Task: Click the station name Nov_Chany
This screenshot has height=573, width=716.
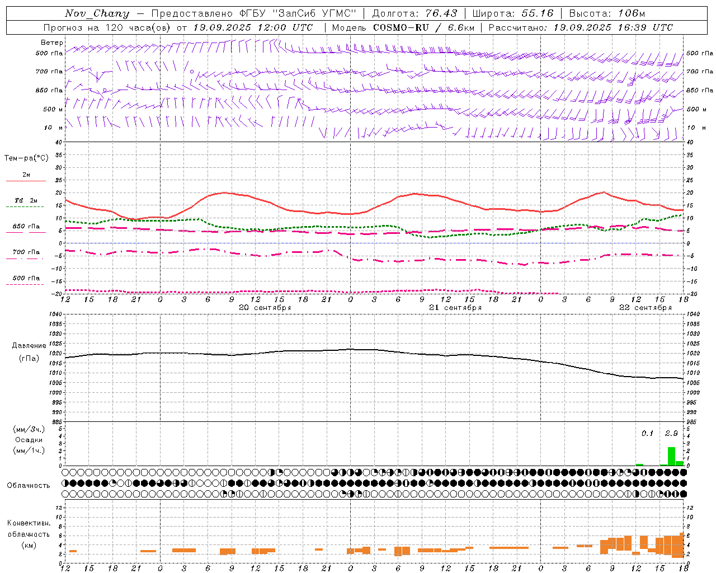Action: tap(97, 13)
